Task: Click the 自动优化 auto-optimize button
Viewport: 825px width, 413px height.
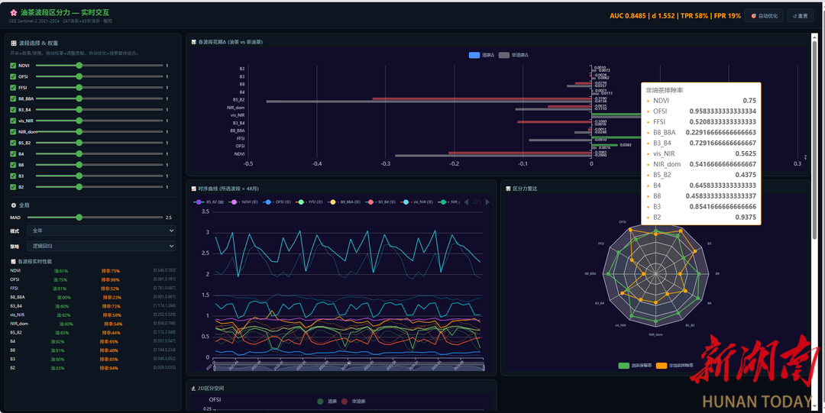Action: (763, 16)
